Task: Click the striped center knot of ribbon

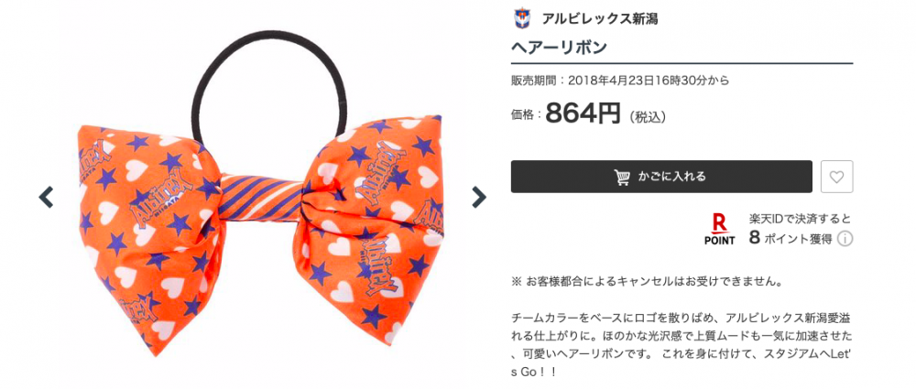Action: (x=262, y=196)
